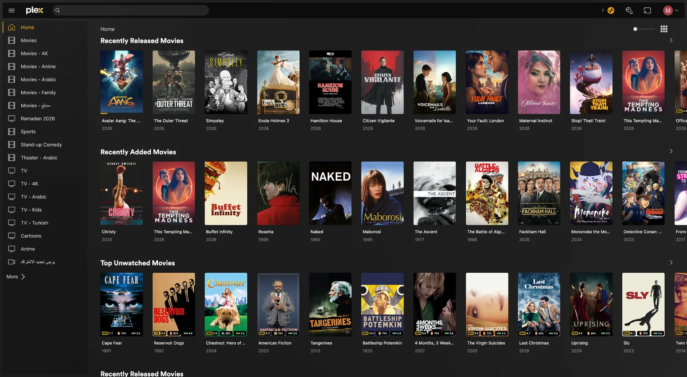
Task: Open the Ramadan 2026 library icon
Action: click(12, 119)
